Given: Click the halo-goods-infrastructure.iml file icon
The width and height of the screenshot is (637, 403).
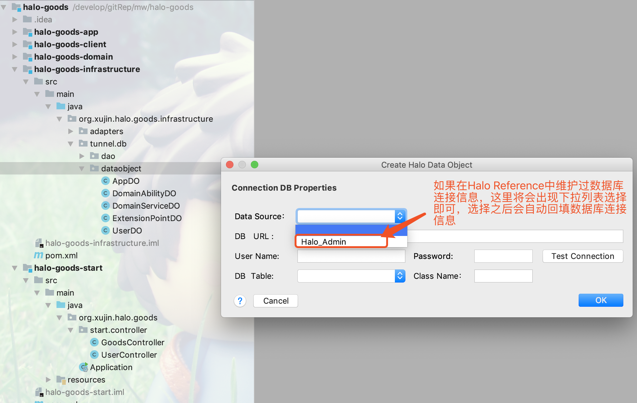Looking at the screenshot, I should click(39, 243).
